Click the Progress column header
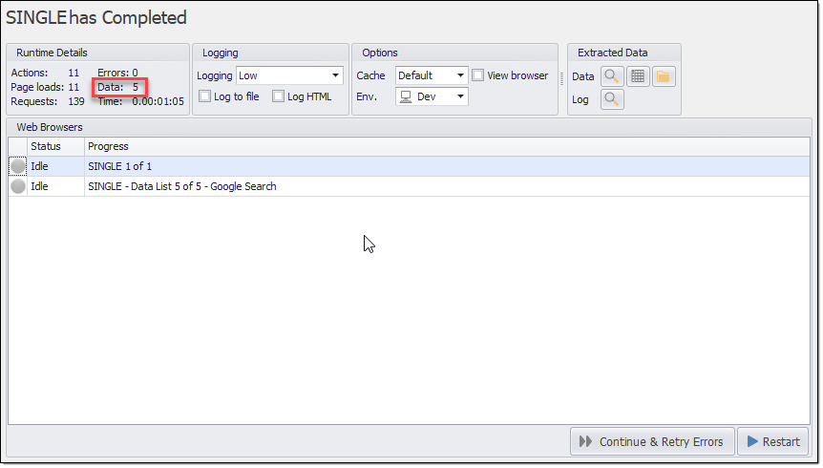Viewport: 823px width, 468px height. point(108,146)
